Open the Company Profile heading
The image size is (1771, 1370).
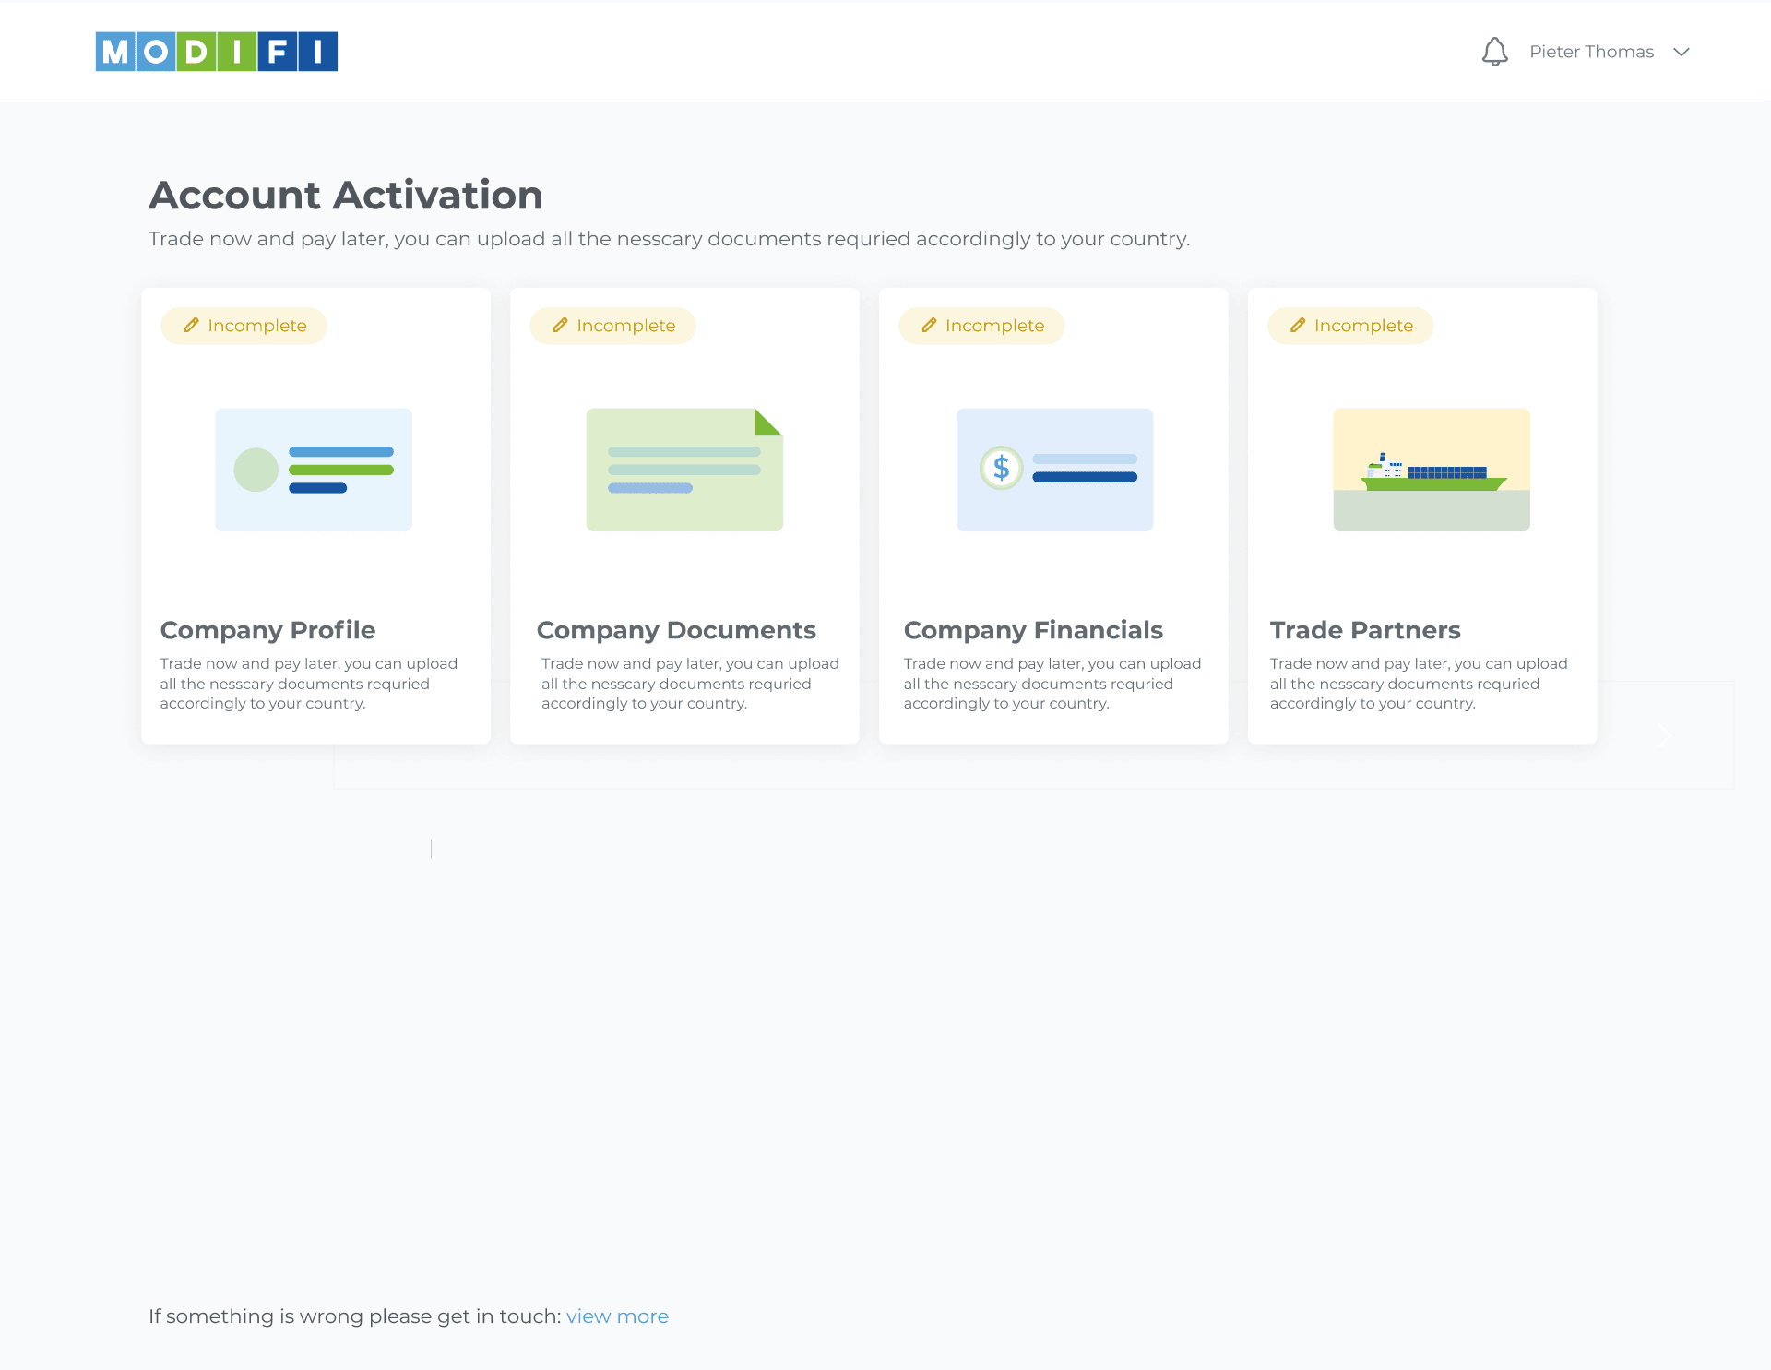point(267,630)
